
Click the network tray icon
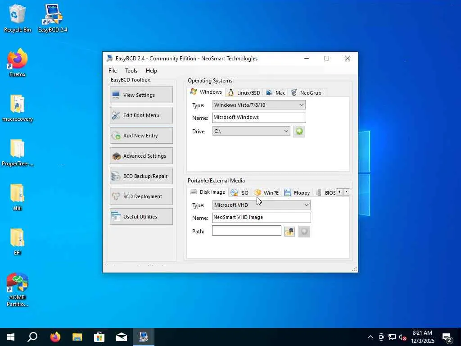tap(392, 337)
